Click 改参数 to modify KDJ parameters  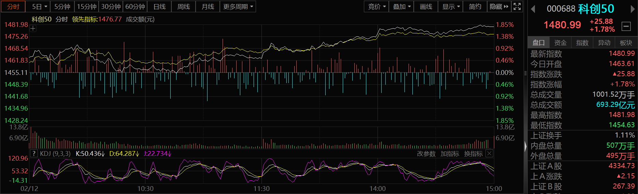[x=426, y=154]
